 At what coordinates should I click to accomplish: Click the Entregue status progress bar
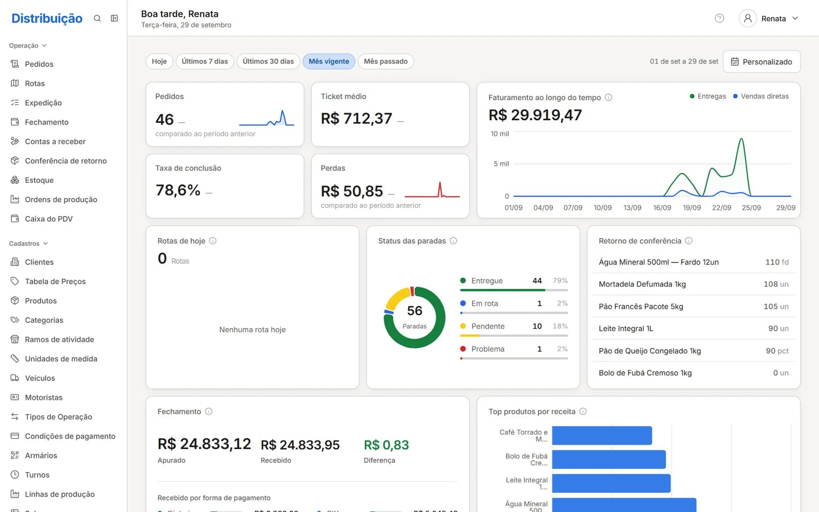pyautogui.click(x=514, y=290)
